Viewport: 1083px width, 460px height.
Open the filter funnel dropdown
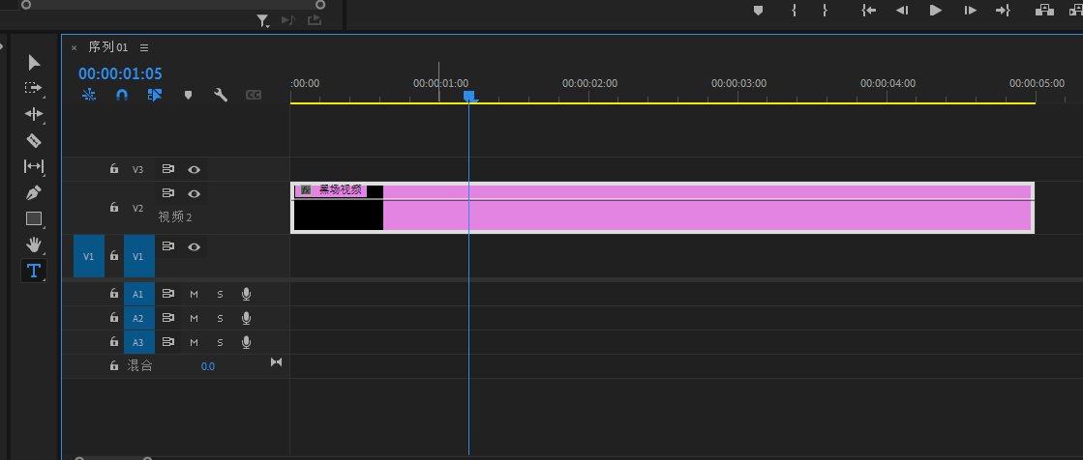point(263,20)
